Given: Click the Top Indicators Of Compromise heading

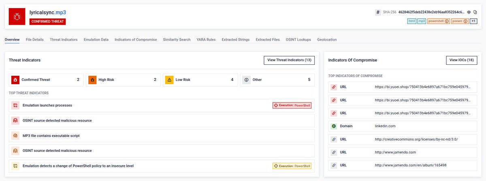Looking at the screenshot, I should coord(355,76).
